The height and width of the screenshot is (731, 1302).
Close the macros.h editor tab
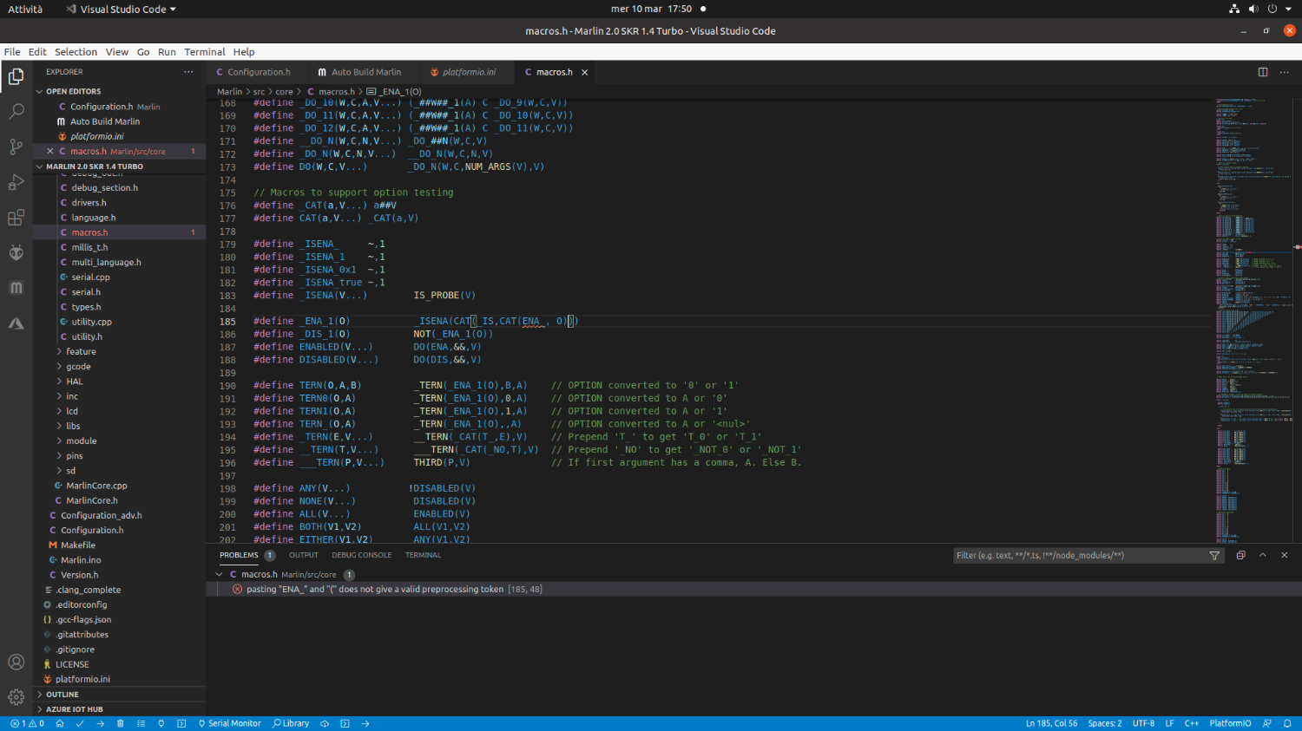coord(585,72)
